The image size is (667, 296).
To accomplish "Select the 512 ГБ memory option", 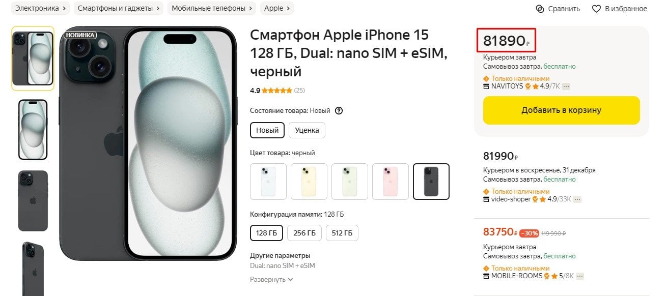I will pos(342,233).
